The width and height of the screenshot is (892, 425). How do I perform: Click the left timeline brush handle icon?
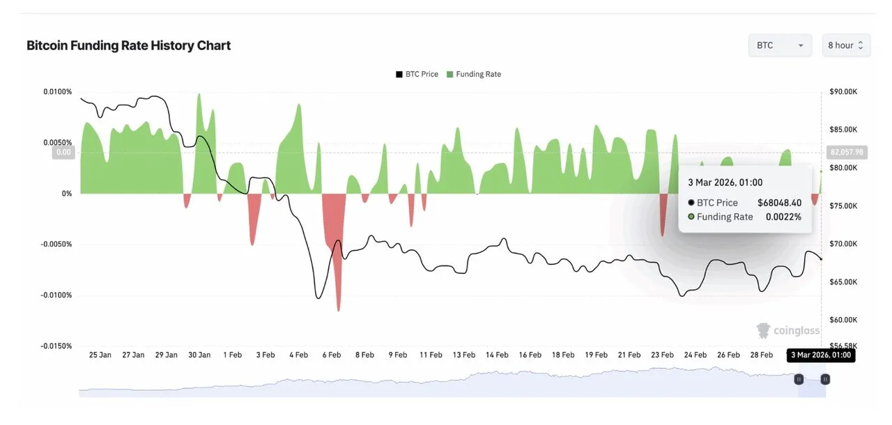click(799, 379)
